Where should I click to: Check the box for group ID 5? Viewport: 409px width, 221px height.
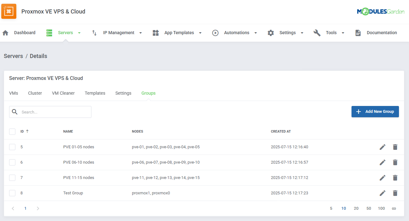pos(12,147)
